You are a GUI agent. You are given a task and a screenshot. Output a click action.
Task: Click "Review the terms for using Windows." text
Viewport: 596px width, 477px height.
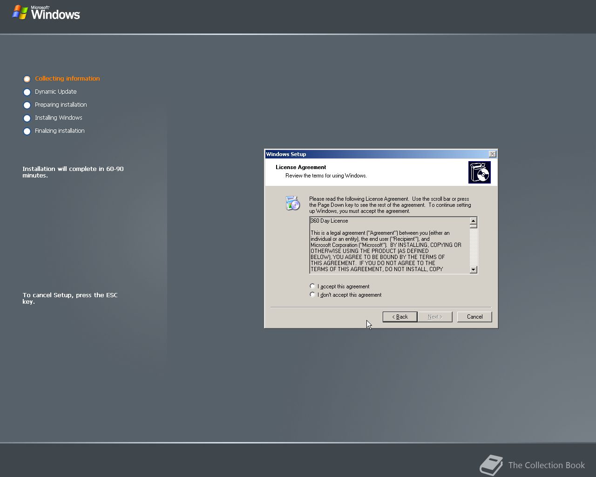326,176
